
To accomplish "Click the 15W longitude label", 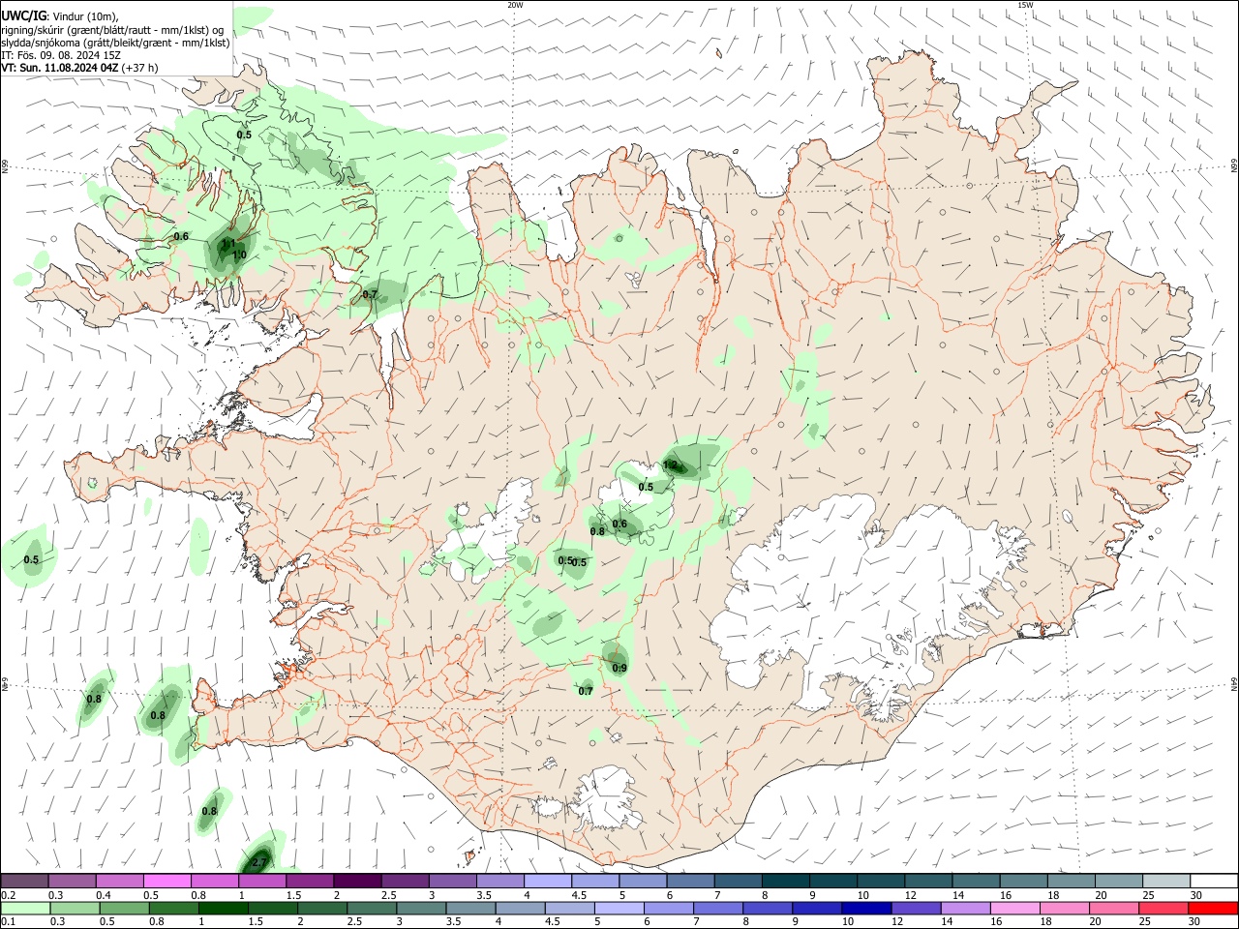I will click(x=1025, y=5).
